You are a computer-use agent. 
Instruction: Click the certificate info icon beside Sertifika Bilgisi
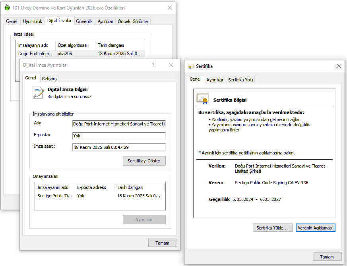coord(203,98)
